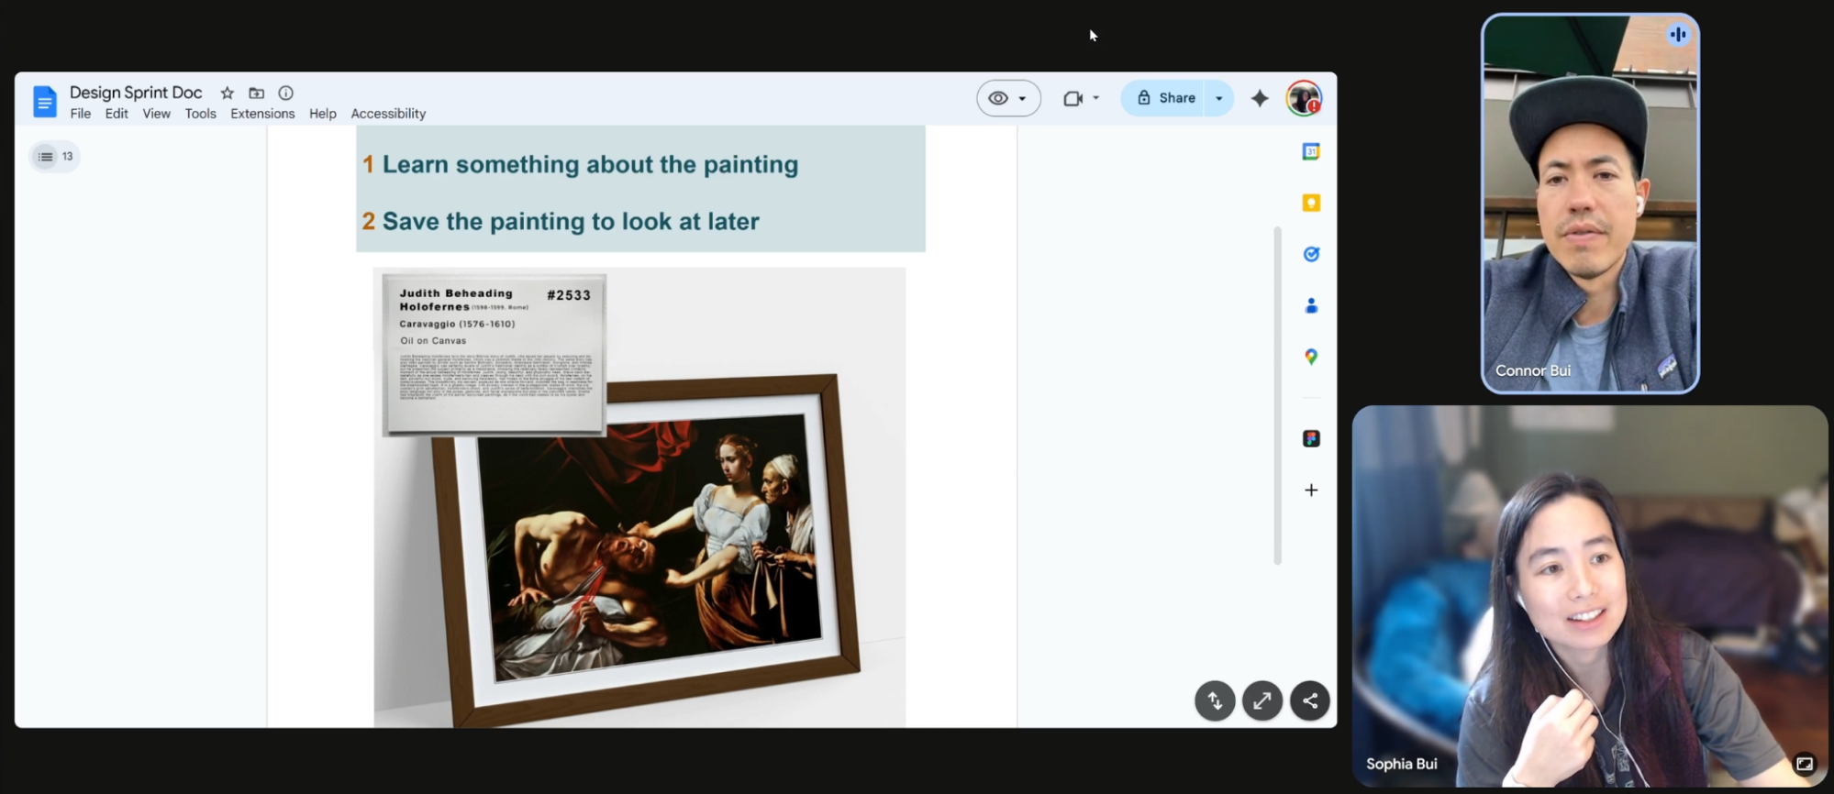Open the Google account avatar
Image resolution: width=1834 pixels, height=794 pixels.
1304,98
